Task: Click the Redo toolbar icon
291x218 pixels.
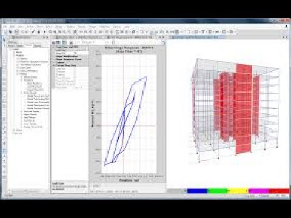Action: 27,32
